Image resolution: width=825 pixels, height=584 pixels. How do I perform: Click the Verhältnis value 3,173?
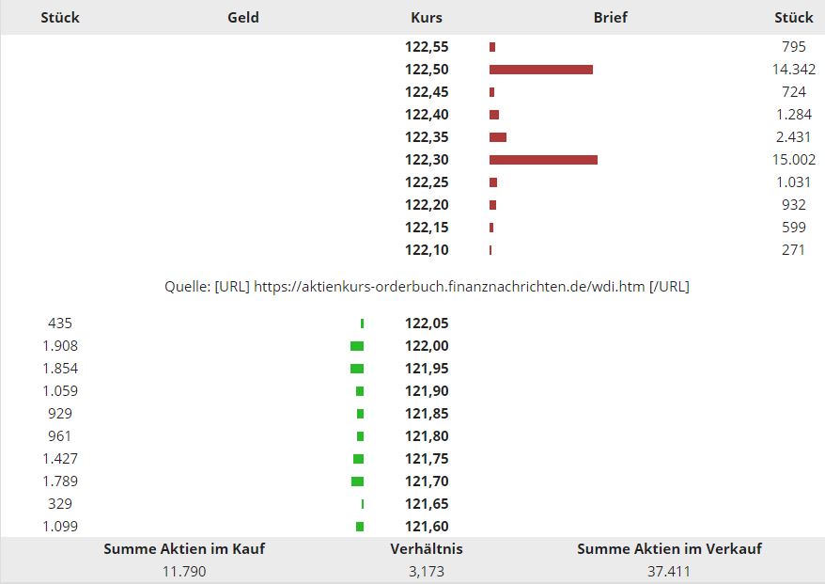426,571
